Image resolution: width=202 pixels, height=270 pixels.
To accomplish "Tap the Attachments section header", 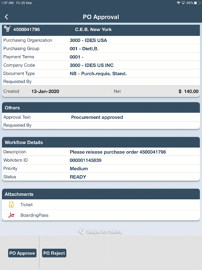I will (x=101, y=194).
